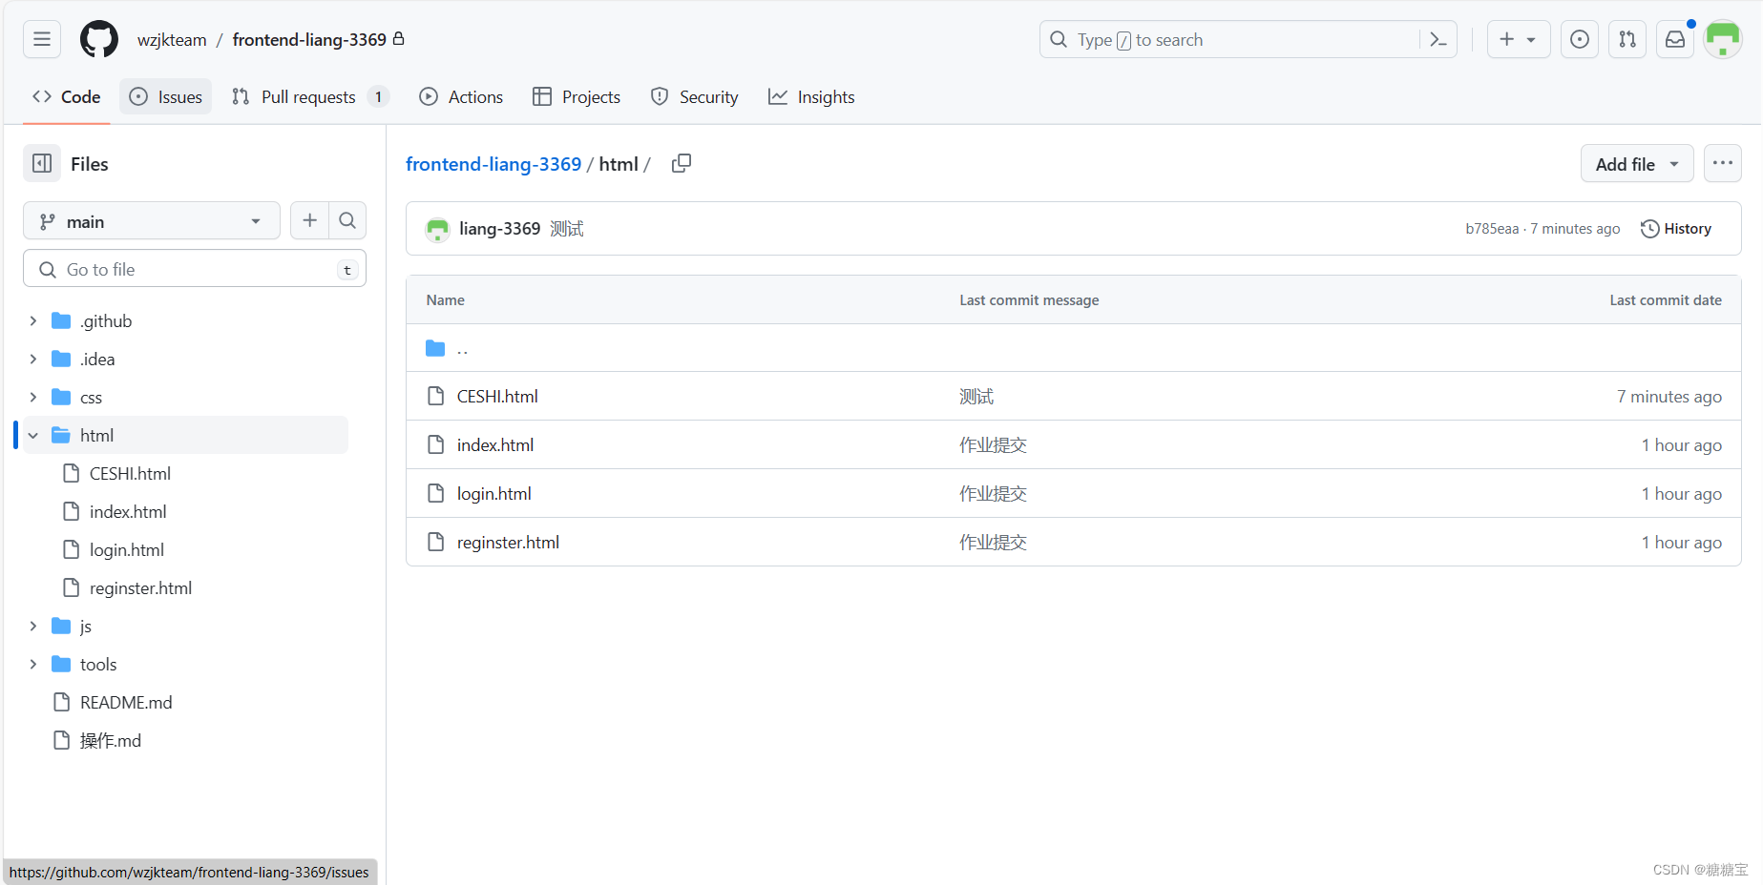Click the issues dot icon near profile
The height and width of the screenshot is (885, 1763).
pos(1579,39)
